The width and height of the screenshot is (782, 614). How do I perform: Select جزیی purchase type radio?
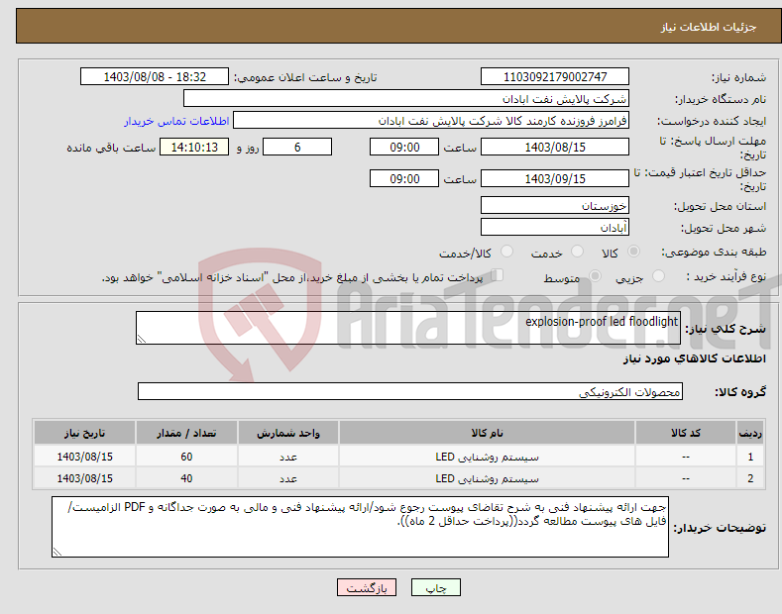coord(658,276)
